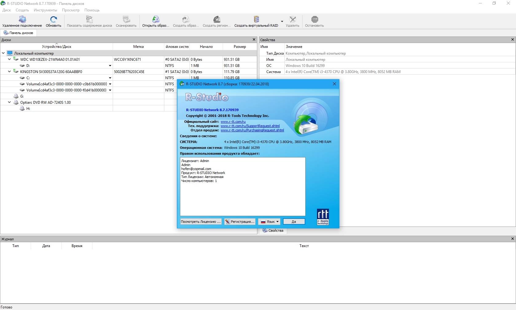The image size is (516, 310).
Task: Click the r-tools technology logo
Action: click(323, 217)
